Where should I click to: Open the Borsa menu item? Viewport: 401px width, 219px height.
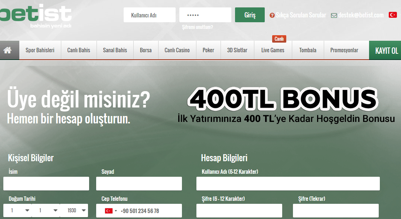coord(146,50)
